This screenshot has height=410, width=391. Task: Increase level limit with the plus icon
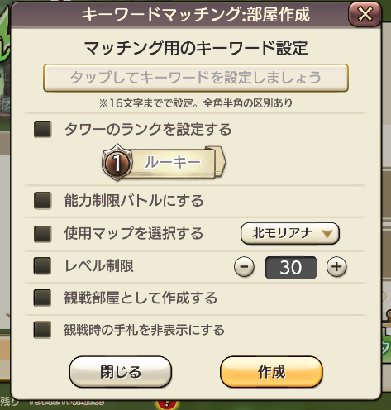(336, 266)
